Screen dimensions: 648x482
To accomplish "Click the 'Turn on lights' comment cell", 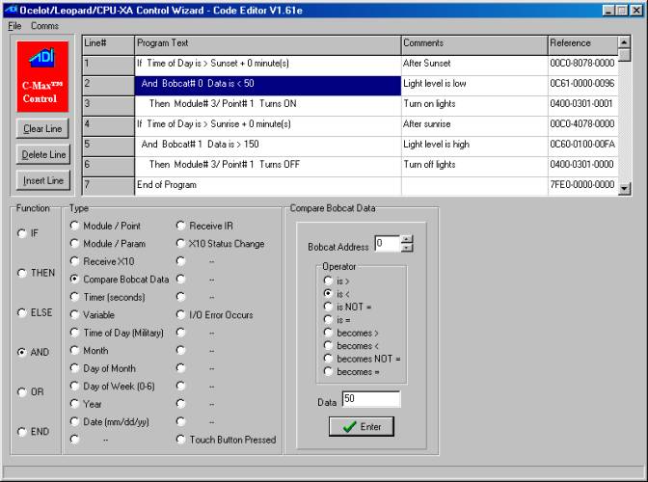I will 474,106.
